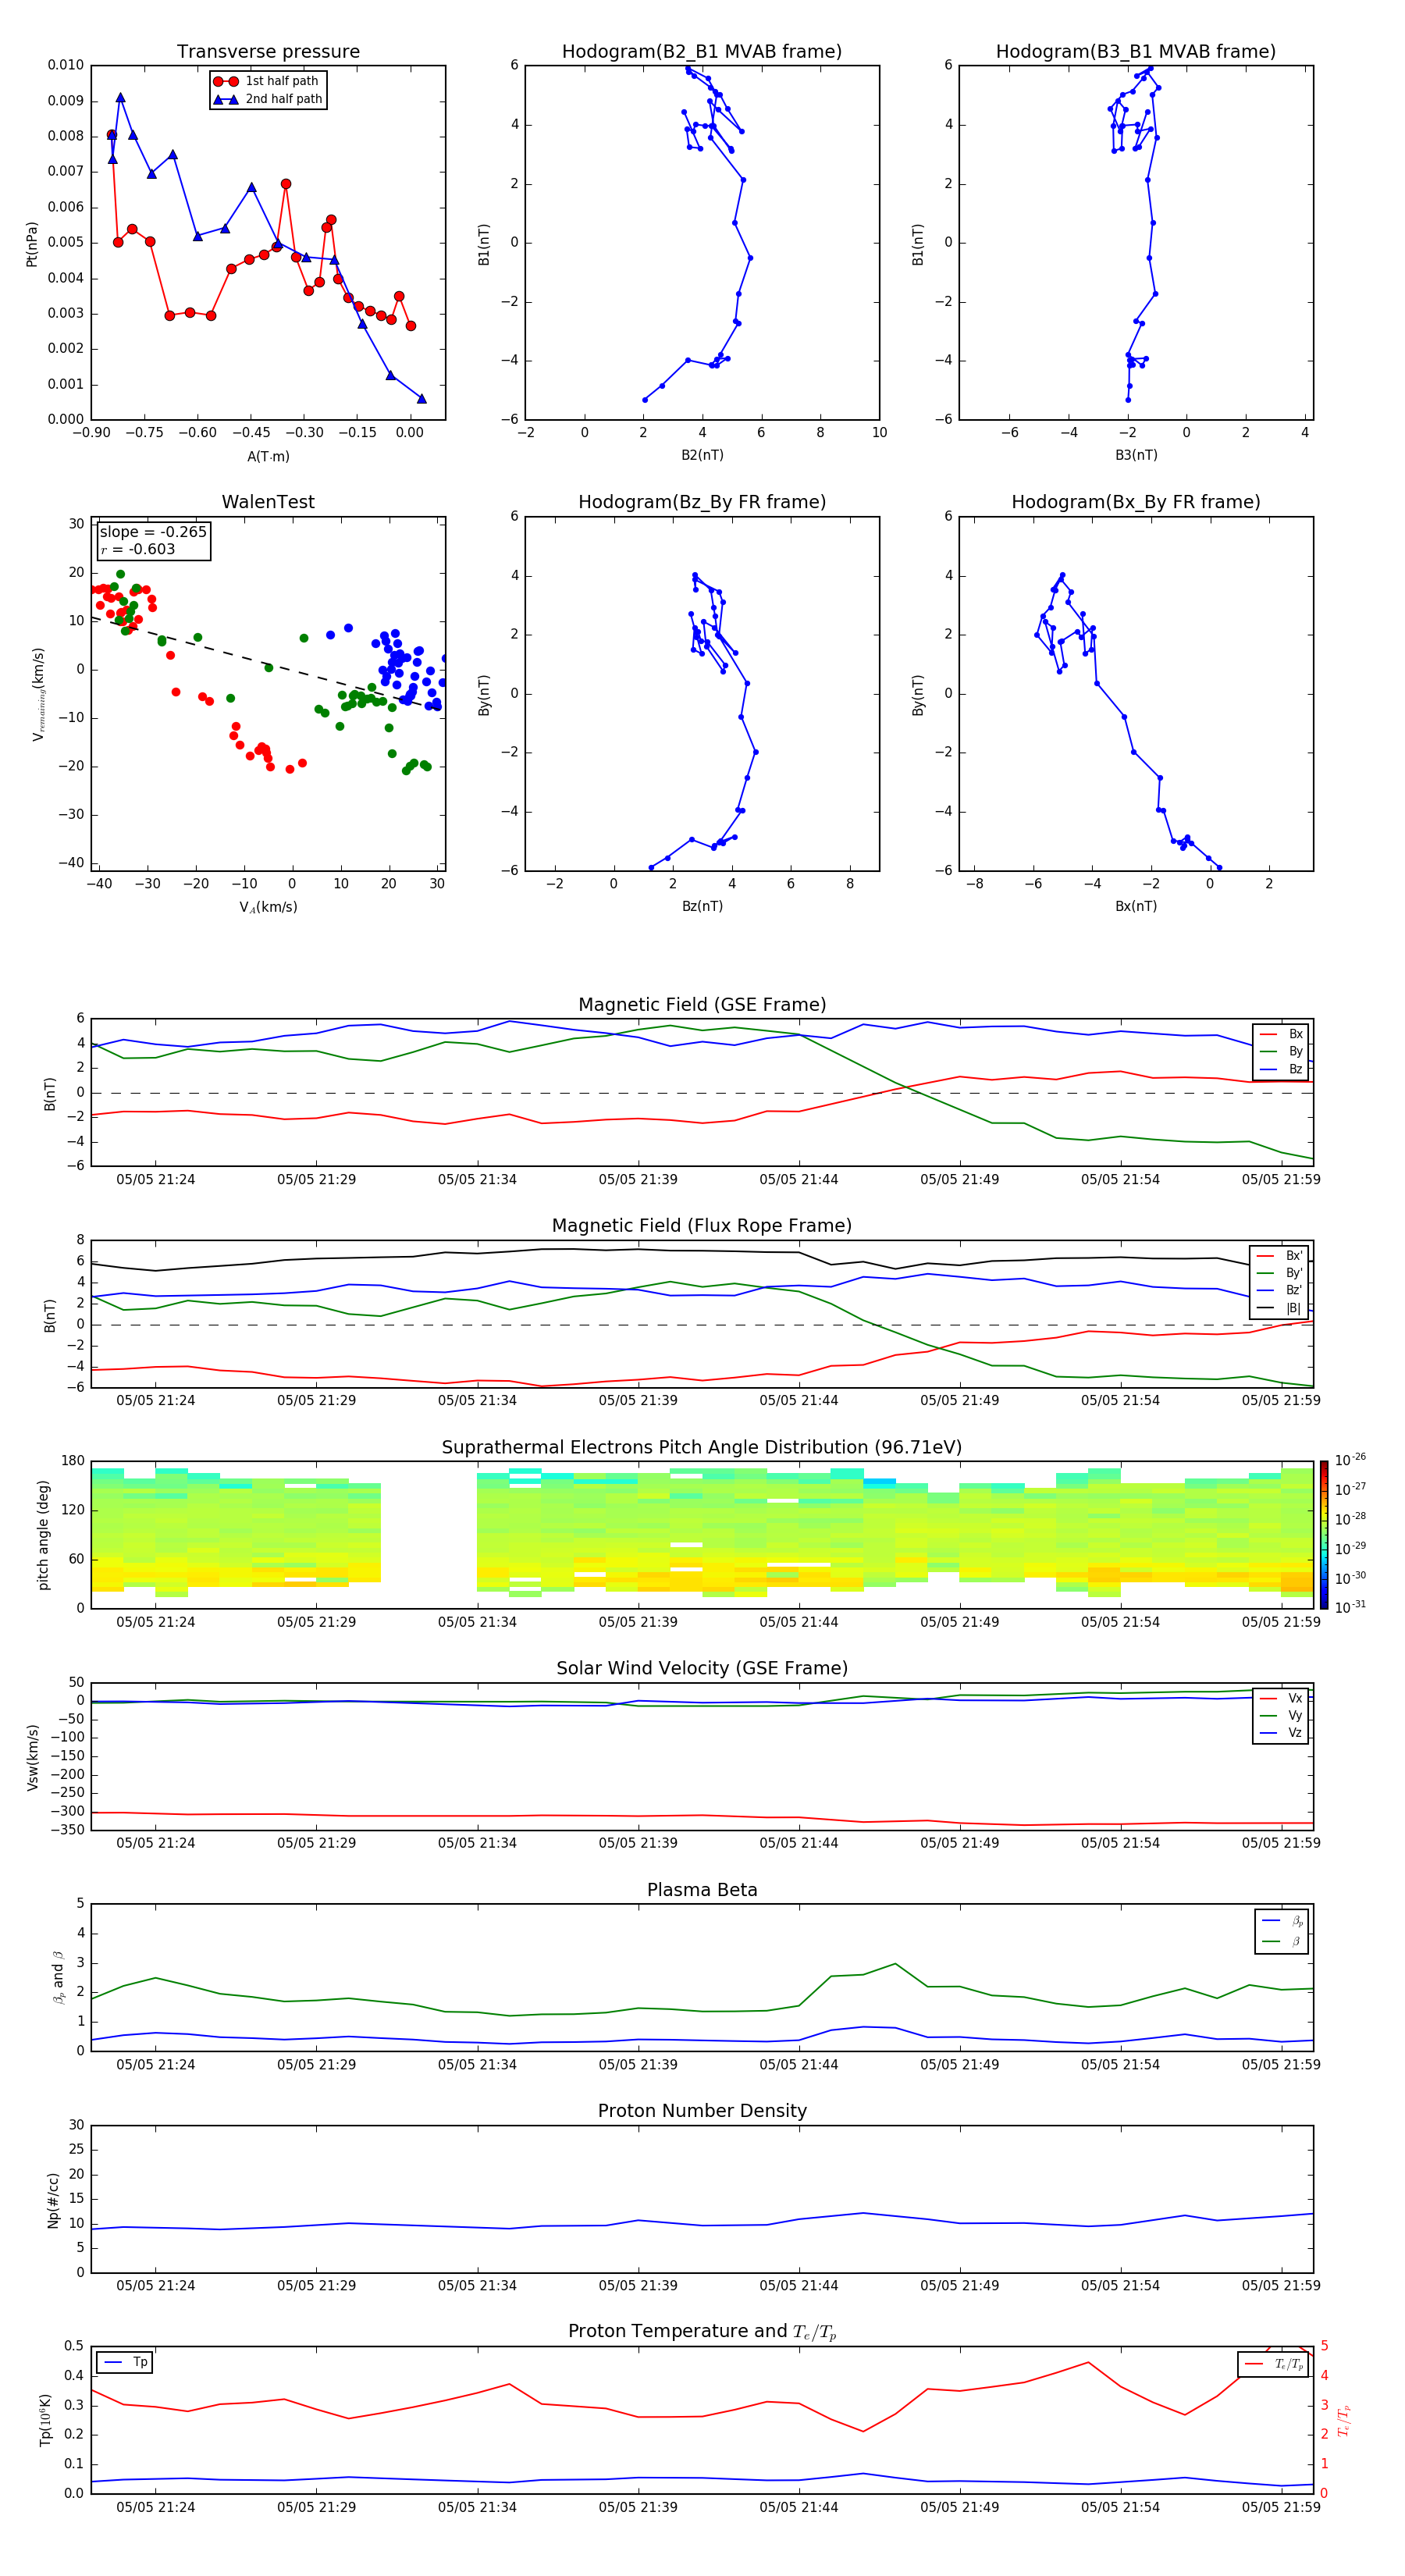Select the "Bx'" entry in Flux Rope legend
This screenshot has width=1405, height=2576.
[x=1279, y=1256]
